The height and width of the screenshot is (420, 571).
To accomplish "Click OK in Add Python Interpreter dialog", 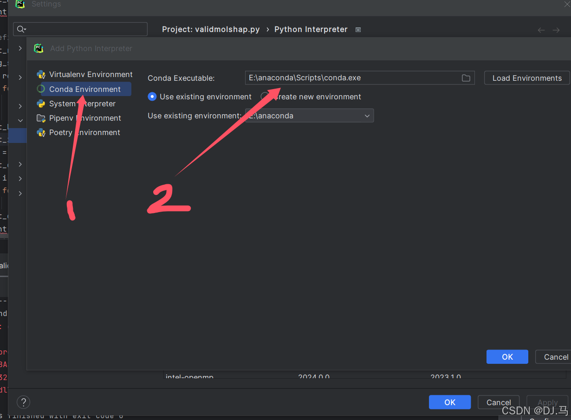I will coord(507,357).
